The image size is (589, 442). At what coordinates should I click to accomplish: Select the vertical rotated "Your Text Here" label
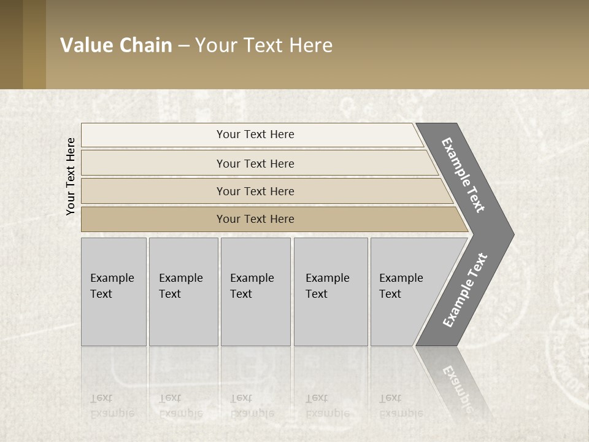click(x=71, y=176)
